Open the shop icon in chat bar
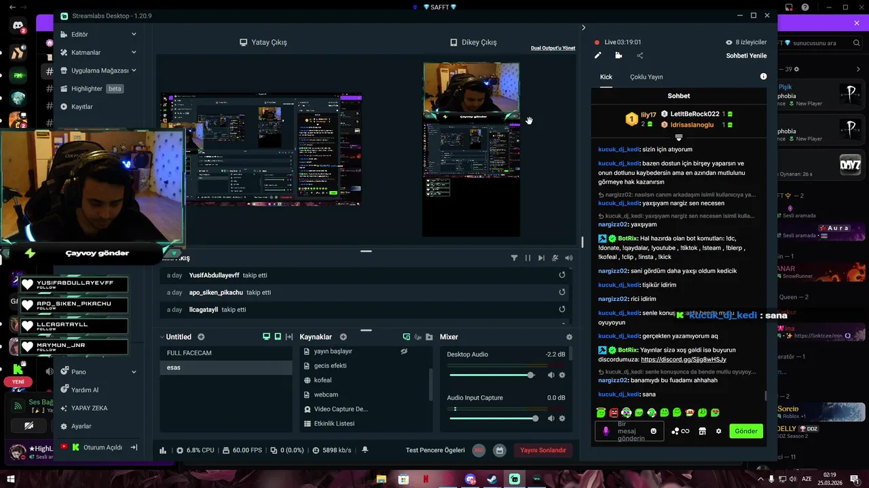869x488 pixels. point(702,431)
